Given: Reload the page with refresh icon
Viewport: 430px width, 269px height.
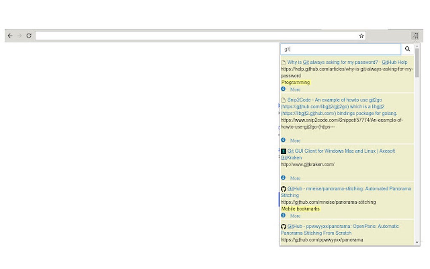Looking at the screenshot, I should 29,36.
